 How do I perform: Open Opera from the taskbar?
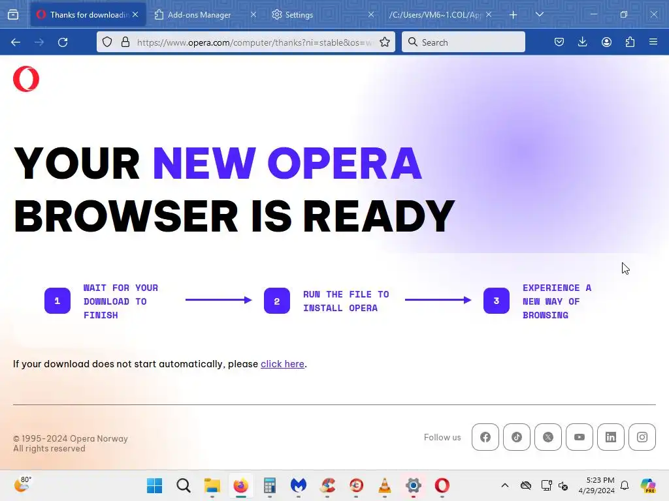pos(442,485)
